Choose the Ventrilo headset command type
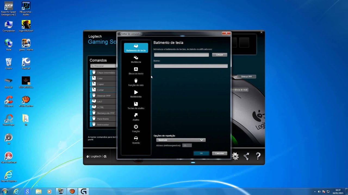Viewport: 348px width, 195px height. pos(136,140)
